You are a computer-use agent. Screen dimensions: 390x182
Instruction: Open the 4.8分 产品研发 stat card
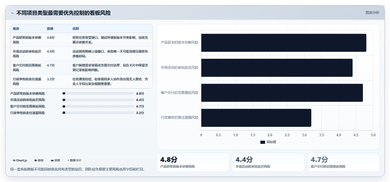click(193, 162)
